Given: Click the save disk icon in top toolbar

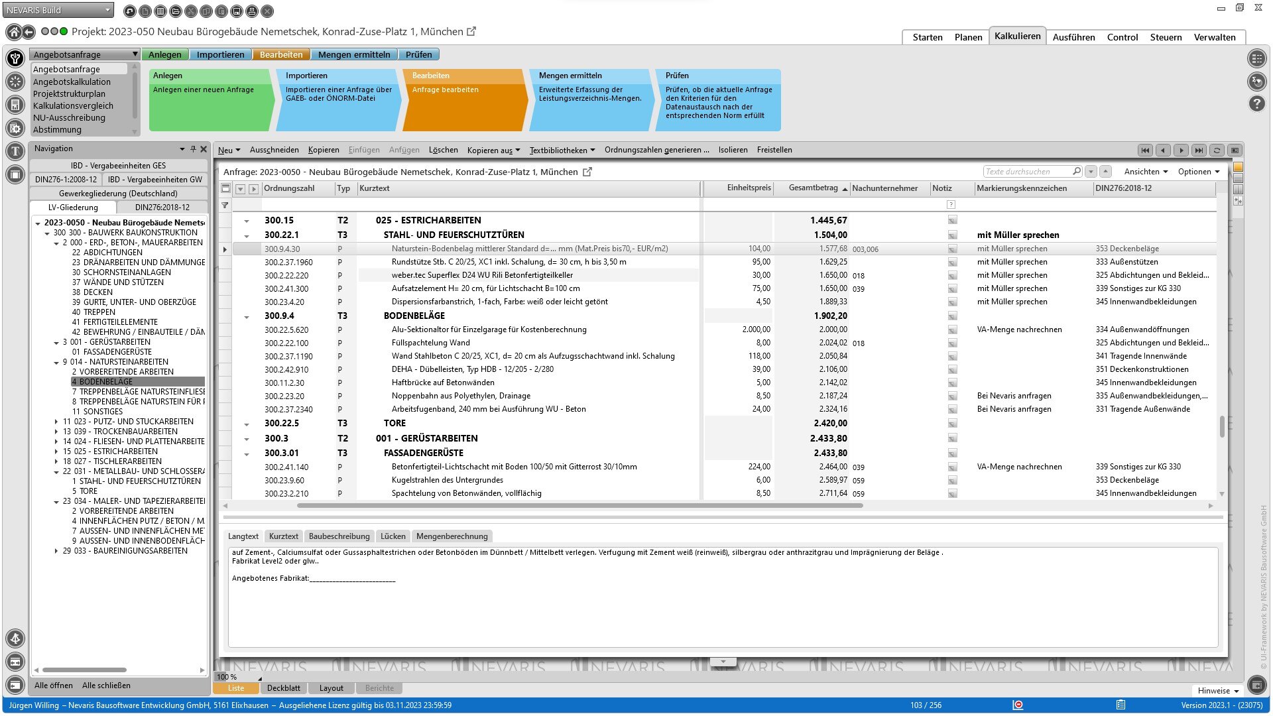Looking at the screenshot, I should (x=237, y=11).
